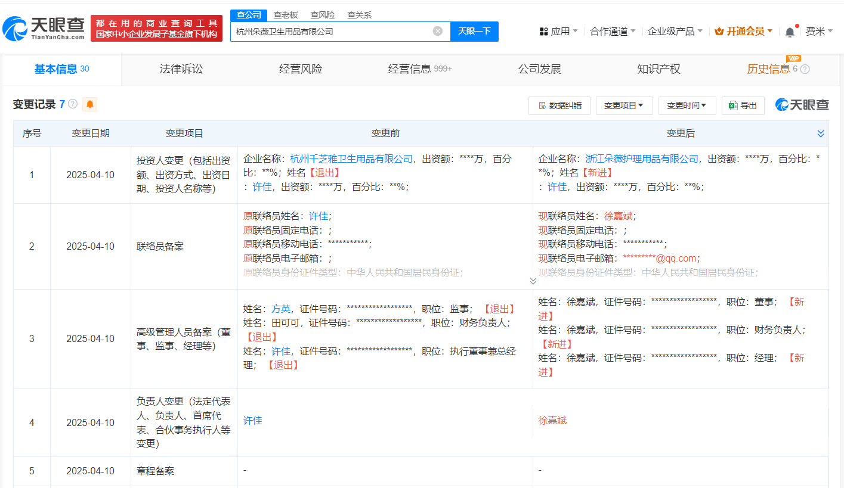Click the question mark beside 变更记录 7
844x488 pixels.
coord(73,104)
